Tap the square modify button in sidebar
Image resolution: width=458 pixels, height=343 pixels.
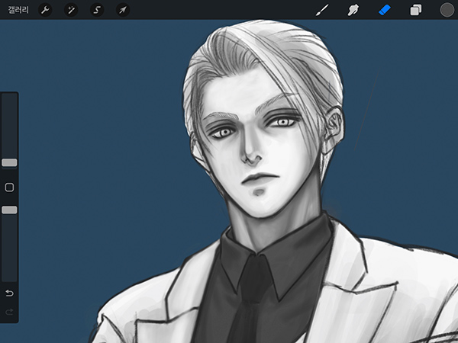(x=9, y=188)
